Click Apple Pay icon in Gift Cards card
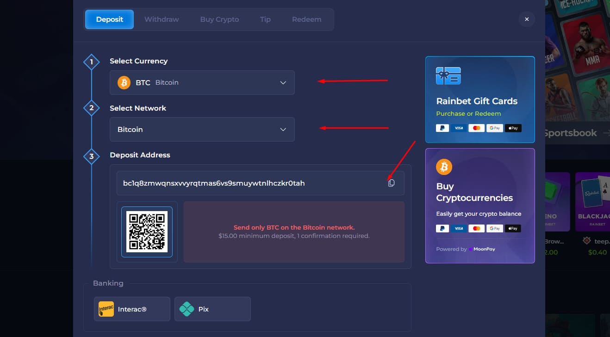Viewport: 610px width, 337px height. coord(513,128)
